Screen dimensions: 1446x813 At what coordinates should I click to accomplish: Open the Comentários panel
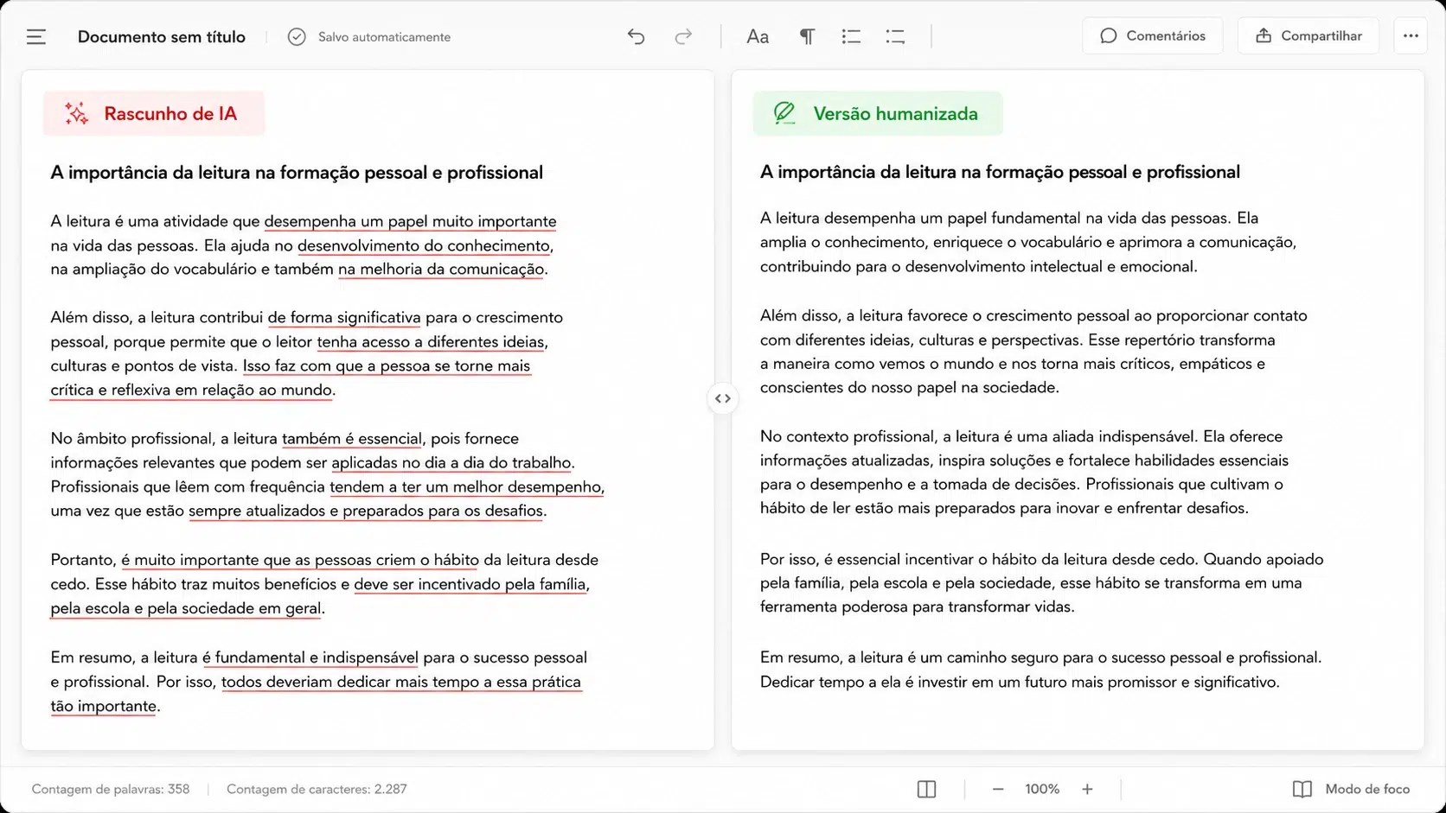point(1152,35)
